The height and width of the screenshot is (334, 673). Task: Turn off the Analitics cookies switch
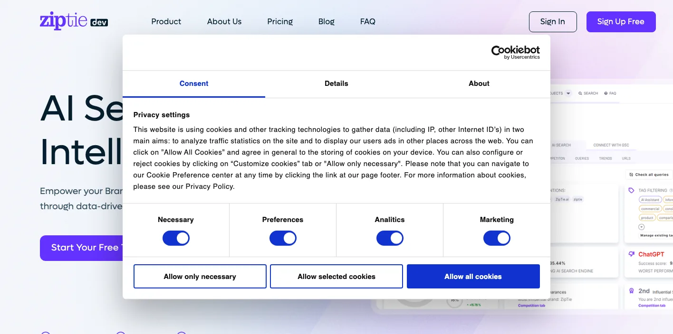[x=390, y=238]
